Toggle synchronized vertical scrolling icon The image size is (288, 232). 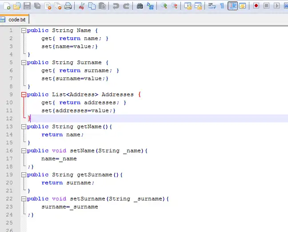pos(188,6)
